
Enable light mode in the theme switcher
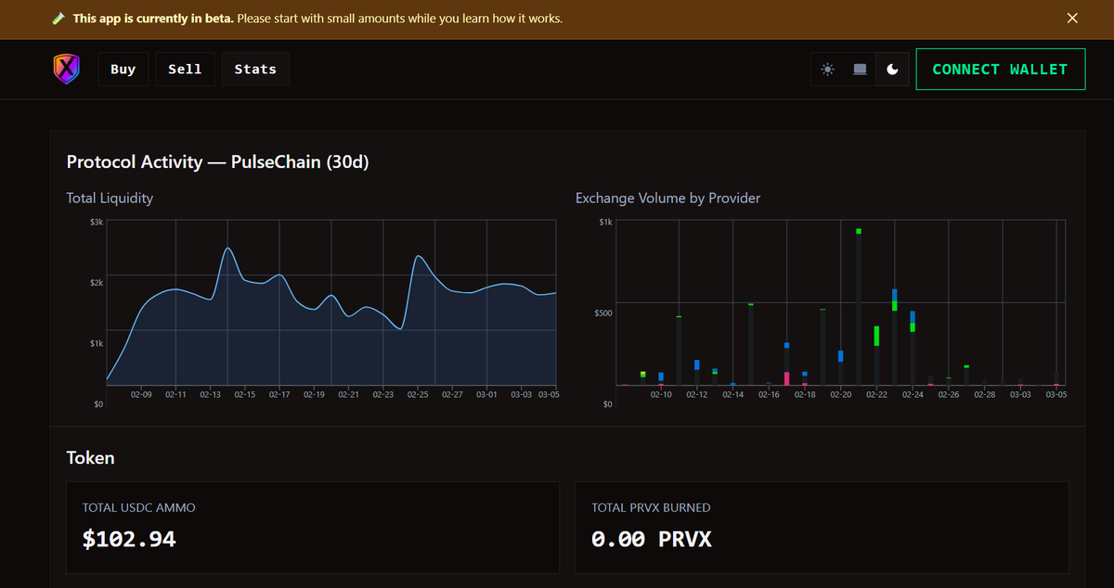(x=827, y=69)
